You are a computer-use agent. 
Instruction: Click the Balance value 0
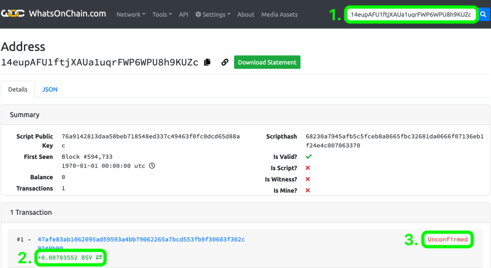click(x=63, y=177)
